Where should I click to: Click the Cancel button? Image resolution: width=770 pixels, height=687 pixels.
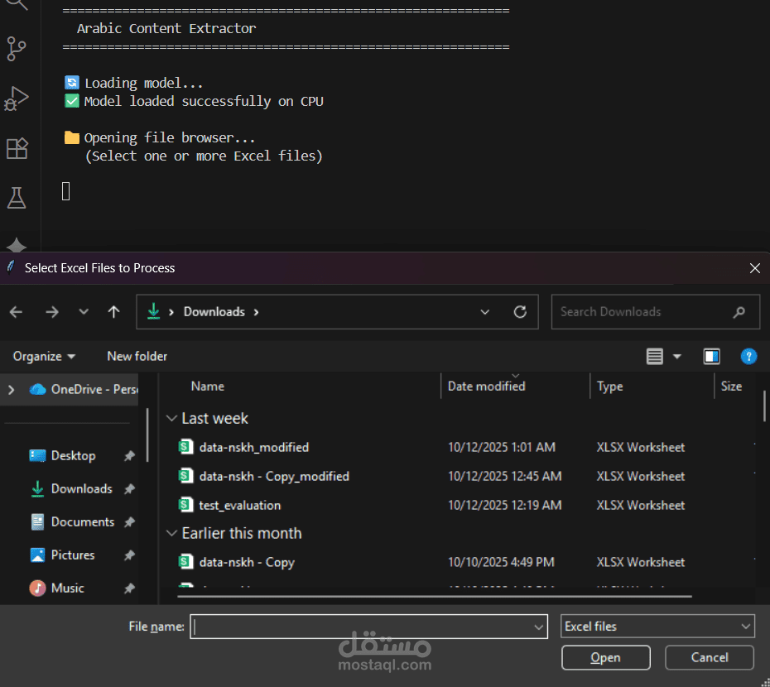tap(709, 657)
